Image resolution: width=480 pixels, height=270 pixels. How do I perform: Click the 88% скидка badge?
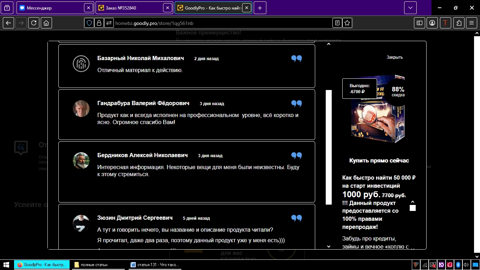pos(398,92)
